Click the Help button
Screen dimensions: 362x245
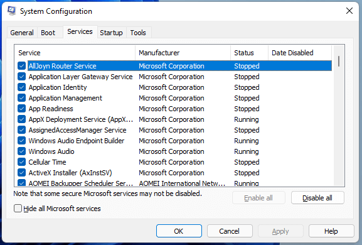pyautogui.click(x=331, y=231)
